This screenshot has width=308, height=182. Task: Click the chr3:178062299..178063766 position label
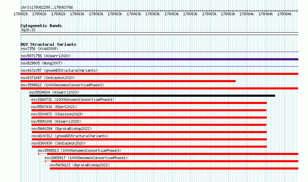tap(47, 7)
